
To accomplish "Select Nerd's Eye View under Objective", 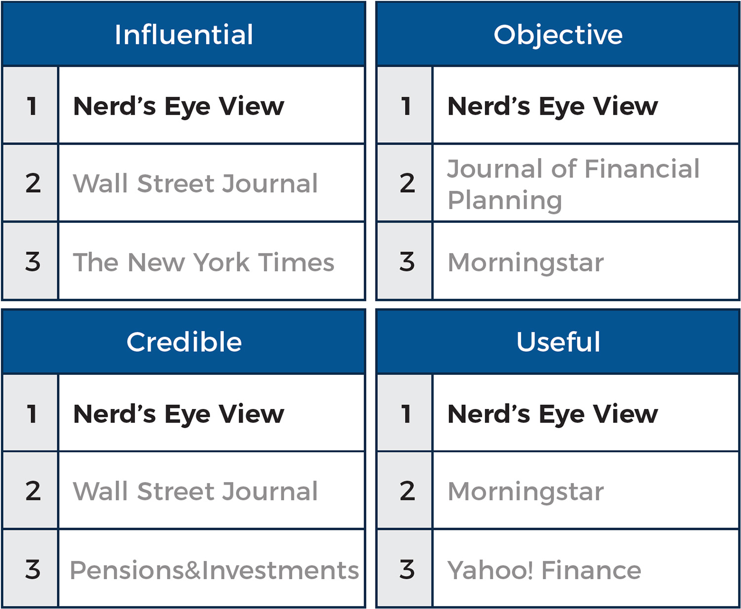I will coord(552,106).
